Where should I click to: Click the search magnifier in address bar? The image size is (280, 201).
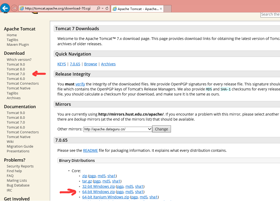pyautogui.click(x=98, y=8)
